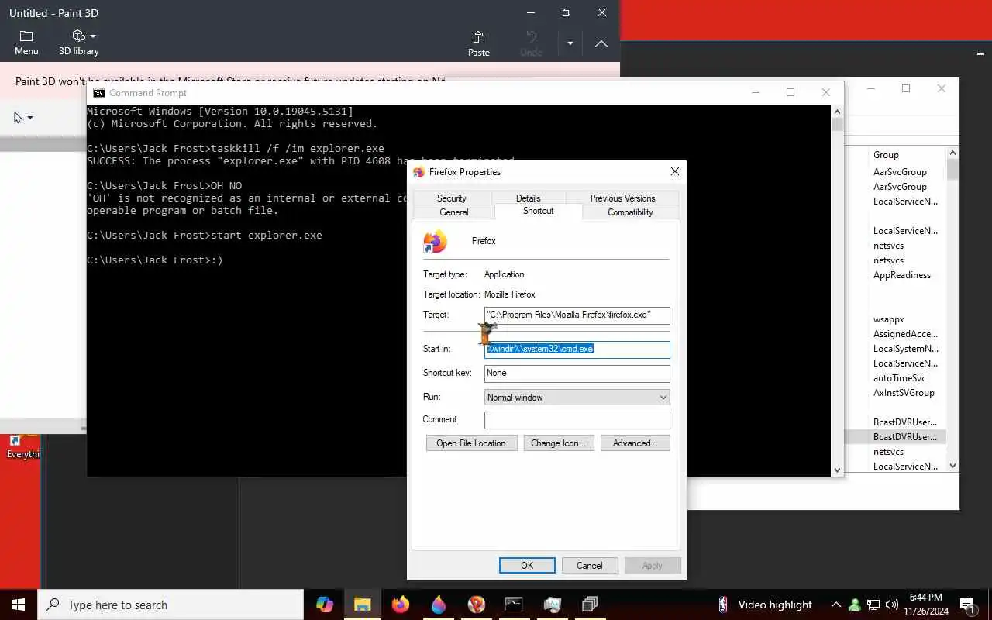Launch Firefox from the taskbar
Image resolution: width=992 pixels, height=620 pixels.
401,604
